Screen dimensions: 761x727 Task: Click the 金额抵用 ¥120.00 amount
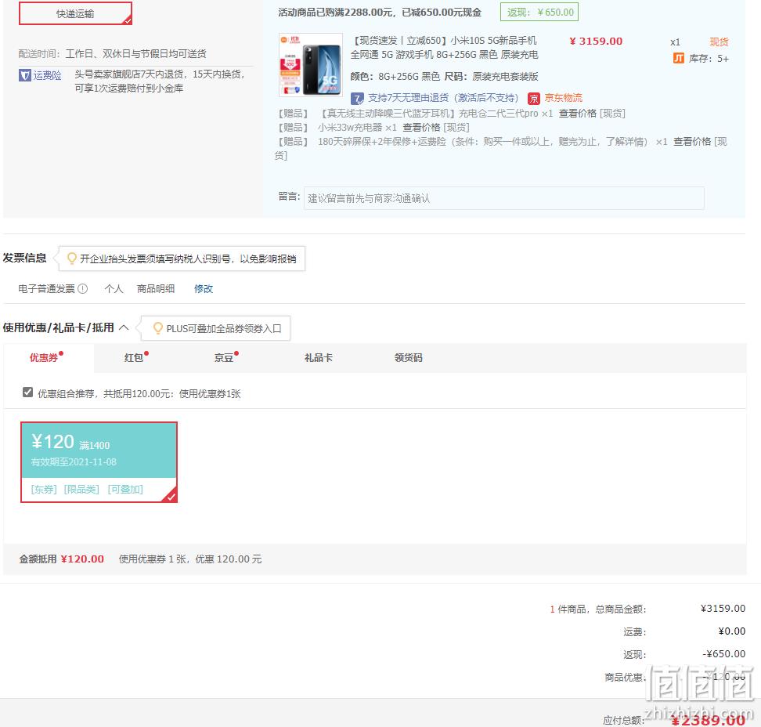click(x=82, y=559)
